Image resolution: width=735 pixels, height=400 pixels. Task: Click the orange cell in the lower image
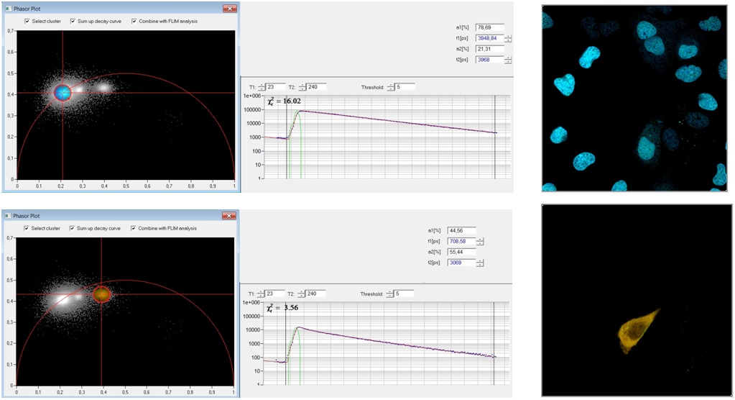[637, 327]
